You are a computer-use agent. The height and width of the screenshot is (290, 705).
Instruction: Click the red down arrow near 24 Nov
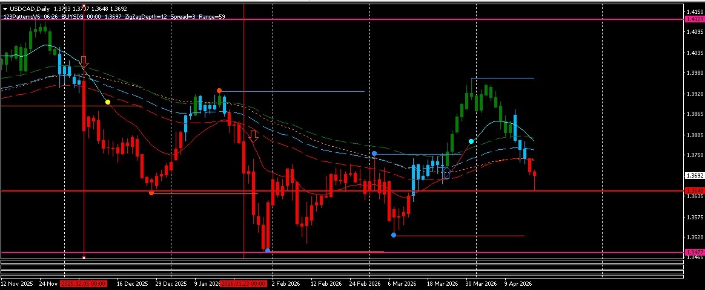tap(84, 62)
